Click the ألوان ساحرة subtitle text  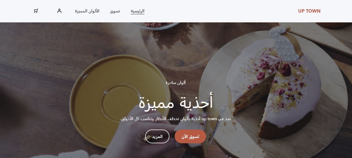176,82
